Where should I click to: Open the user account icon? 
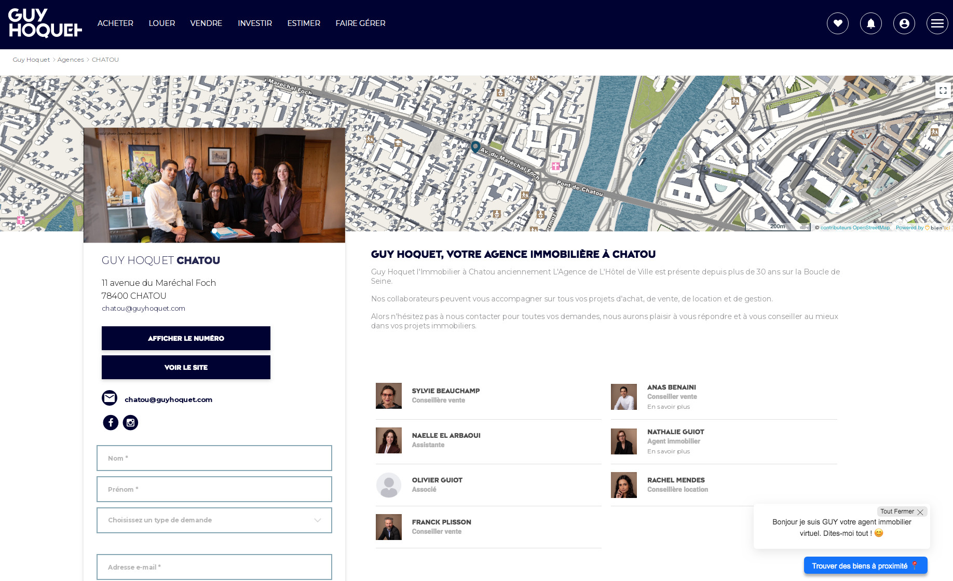[x=904, y=23]
